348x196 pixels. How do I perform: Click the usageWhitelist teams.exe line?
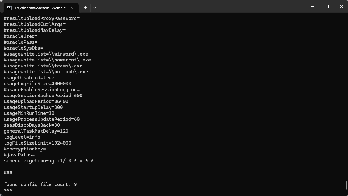point(43,66)
